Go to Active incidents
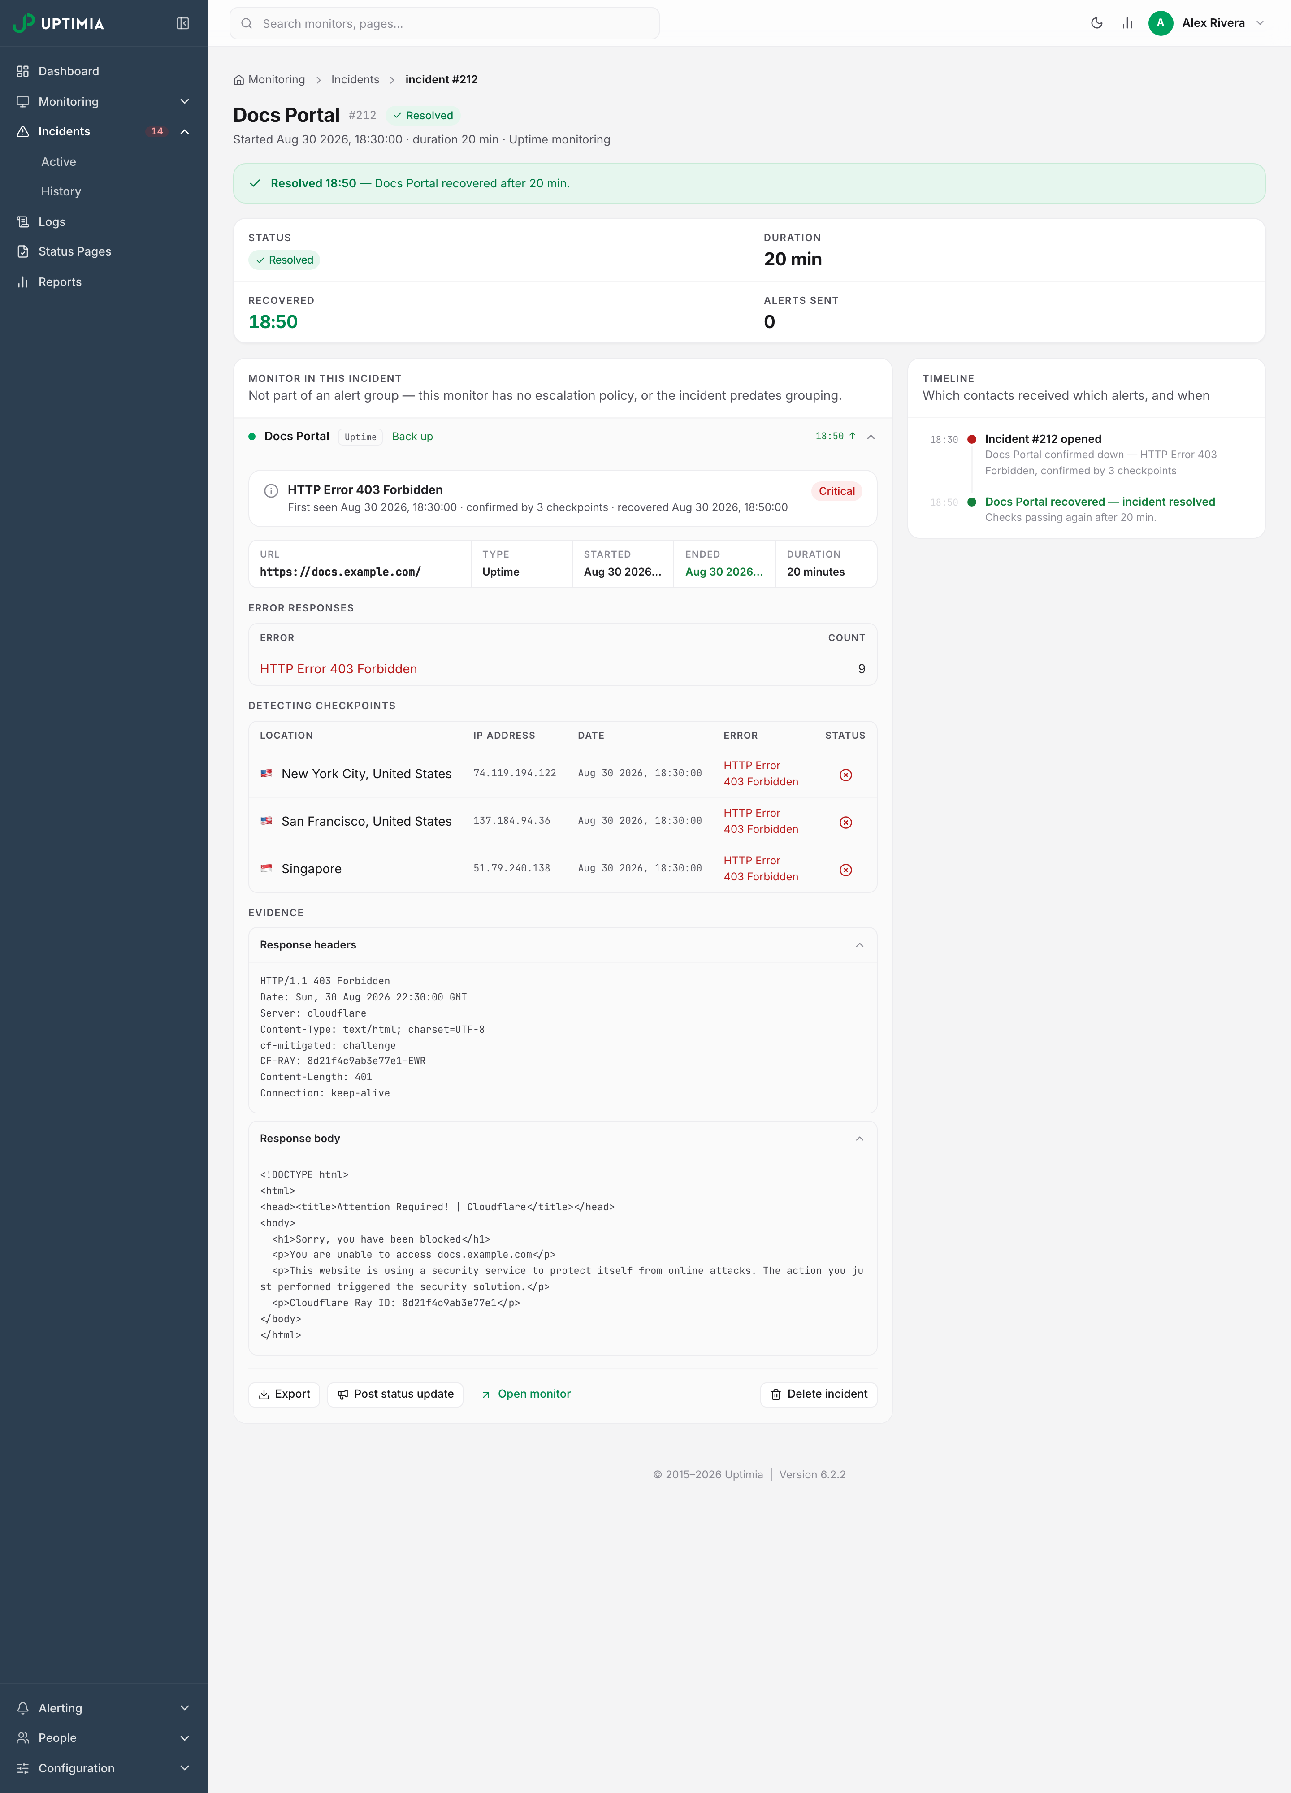This screenshot has height=1793, width=1291. click(59, 161)
